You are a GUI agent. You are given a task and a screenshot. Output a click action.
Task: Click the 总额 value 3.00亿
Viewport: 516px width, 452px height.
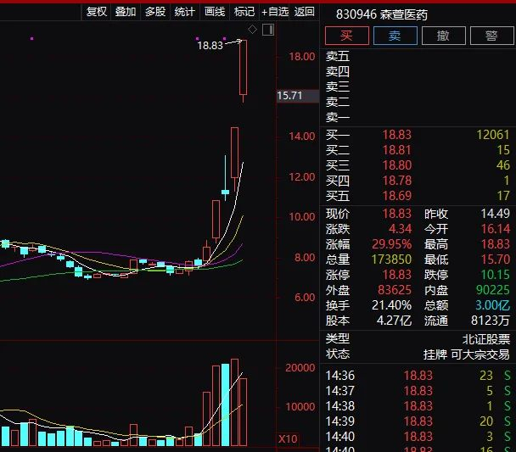click(492, 305)
